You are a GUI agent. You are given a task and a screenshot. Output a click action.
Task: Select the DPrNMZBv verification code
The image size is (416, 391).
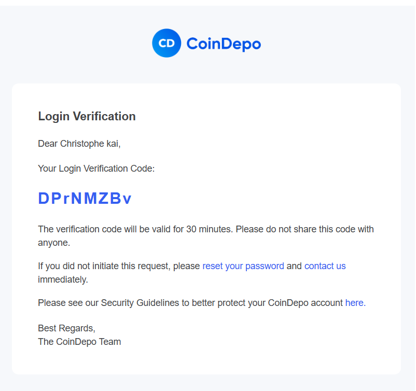click(85, 198)
